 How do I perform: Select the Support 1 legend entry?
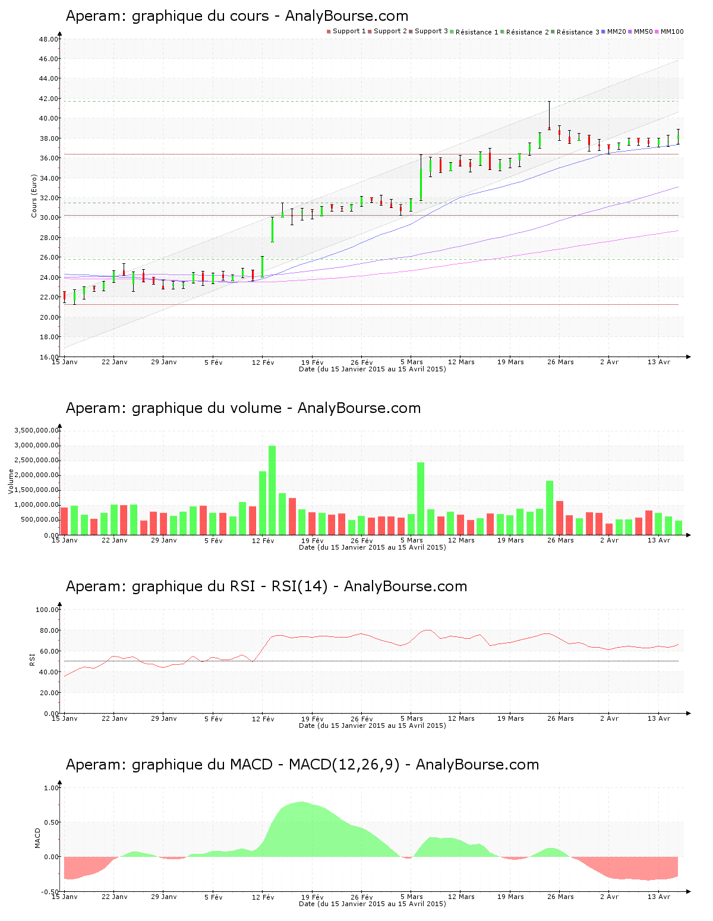(346, 31)
